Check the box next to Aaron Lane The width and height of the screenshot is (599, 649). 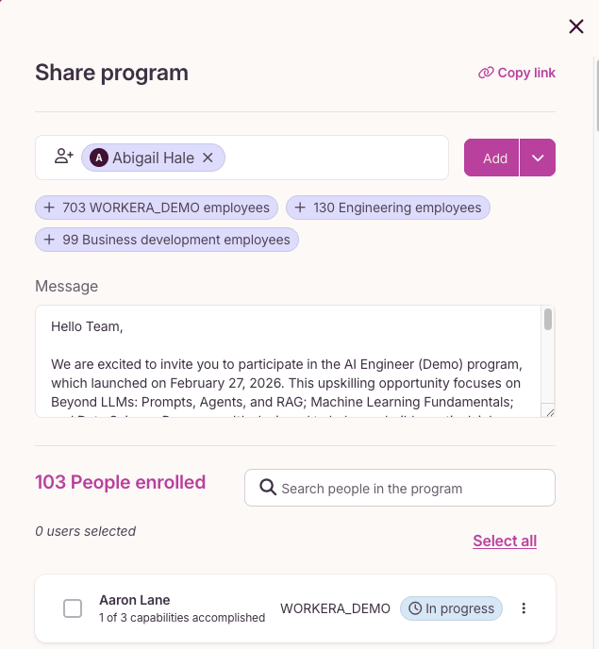[x=73, y=608]
